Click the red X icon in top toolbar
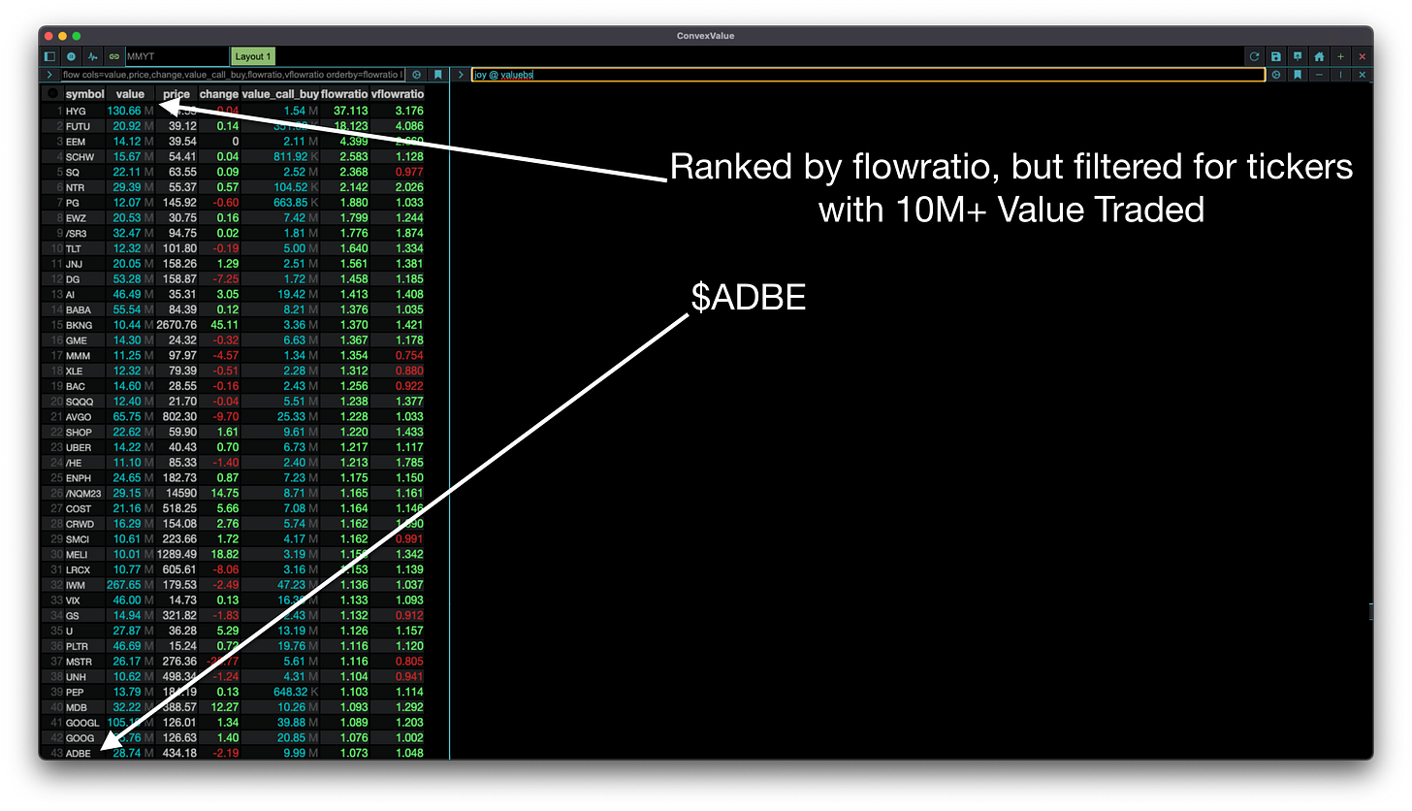This screenshot has height=811, width=1412. click(x=1362, y=57)
